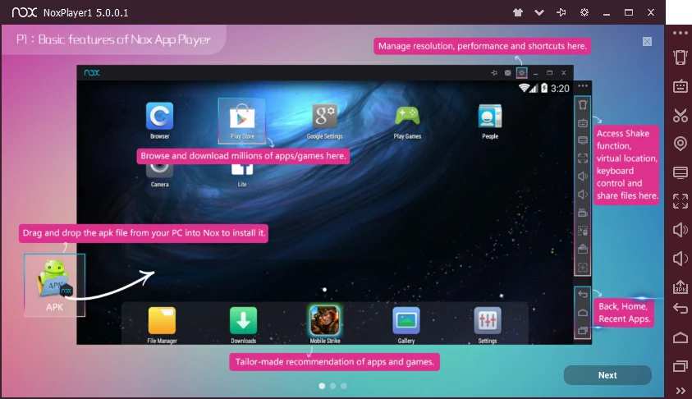This screenshot has width=692, height=399.
Task: Open the title bar dropdown arrow menu
Action: coord(539,12)
